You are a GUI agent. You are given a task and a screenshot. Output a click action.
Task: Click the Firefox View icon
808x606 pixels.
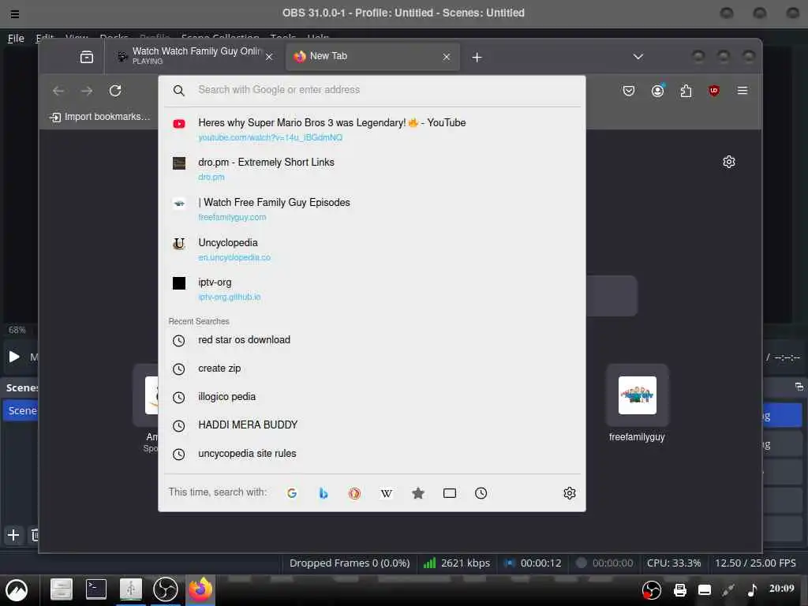(x=87, y=57)
